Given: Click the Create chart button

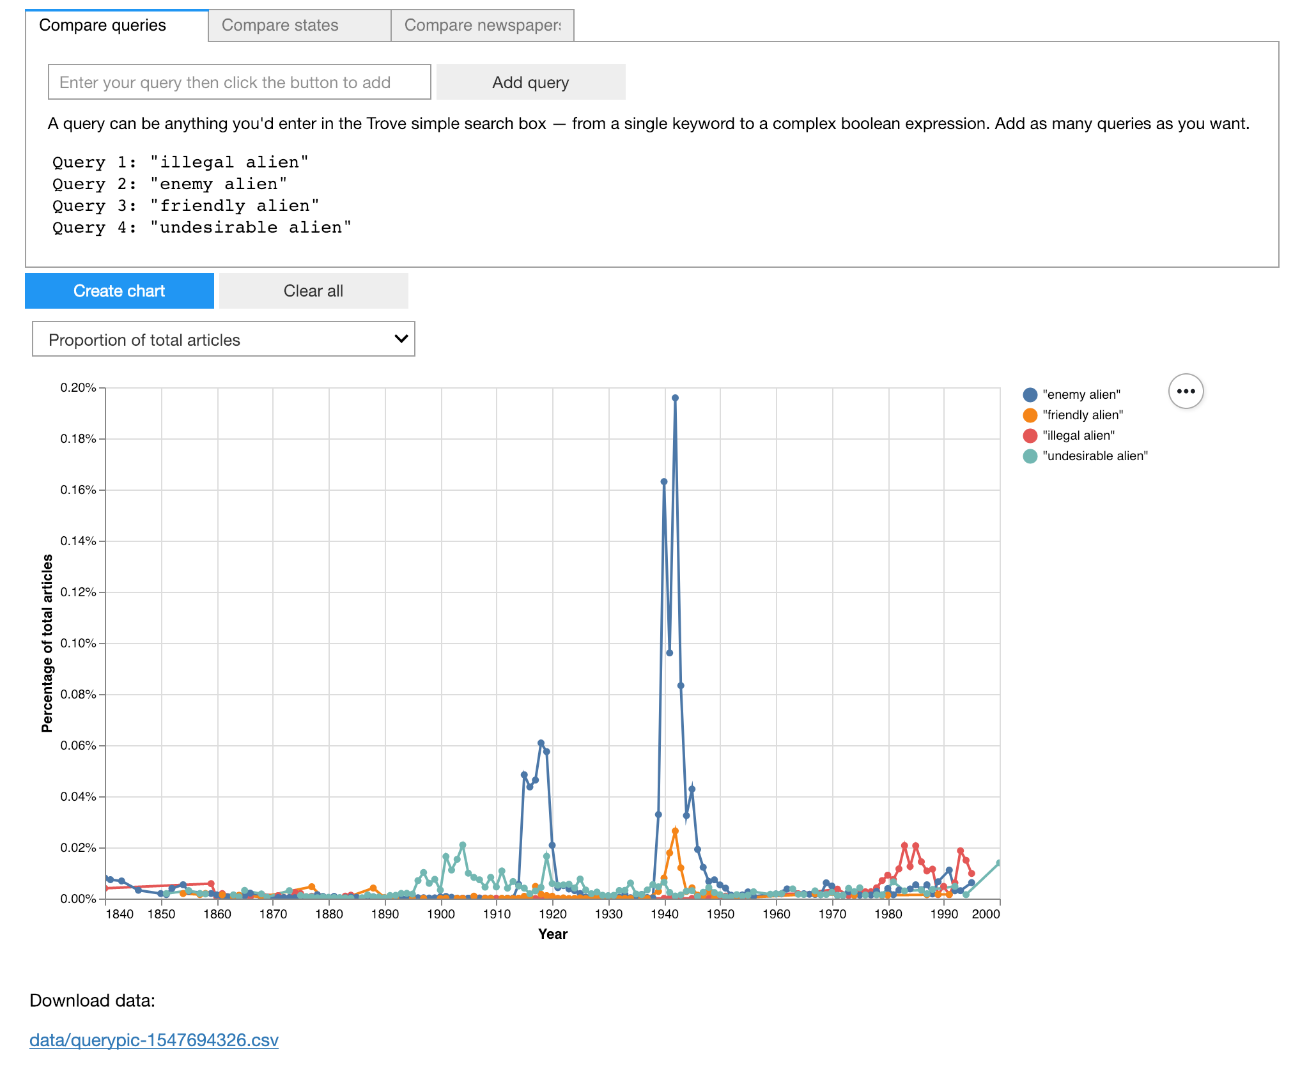Looking at the screenshot, I should (x=120, y=291).
